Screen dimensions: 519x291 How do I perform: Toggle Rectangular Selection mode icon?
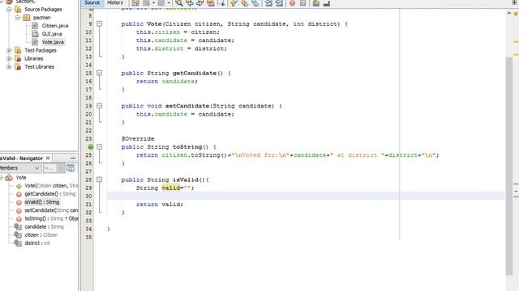221,3
